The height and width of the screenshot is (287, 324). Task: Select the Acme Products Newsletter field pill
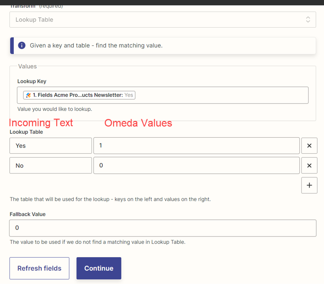click(79, 95)
